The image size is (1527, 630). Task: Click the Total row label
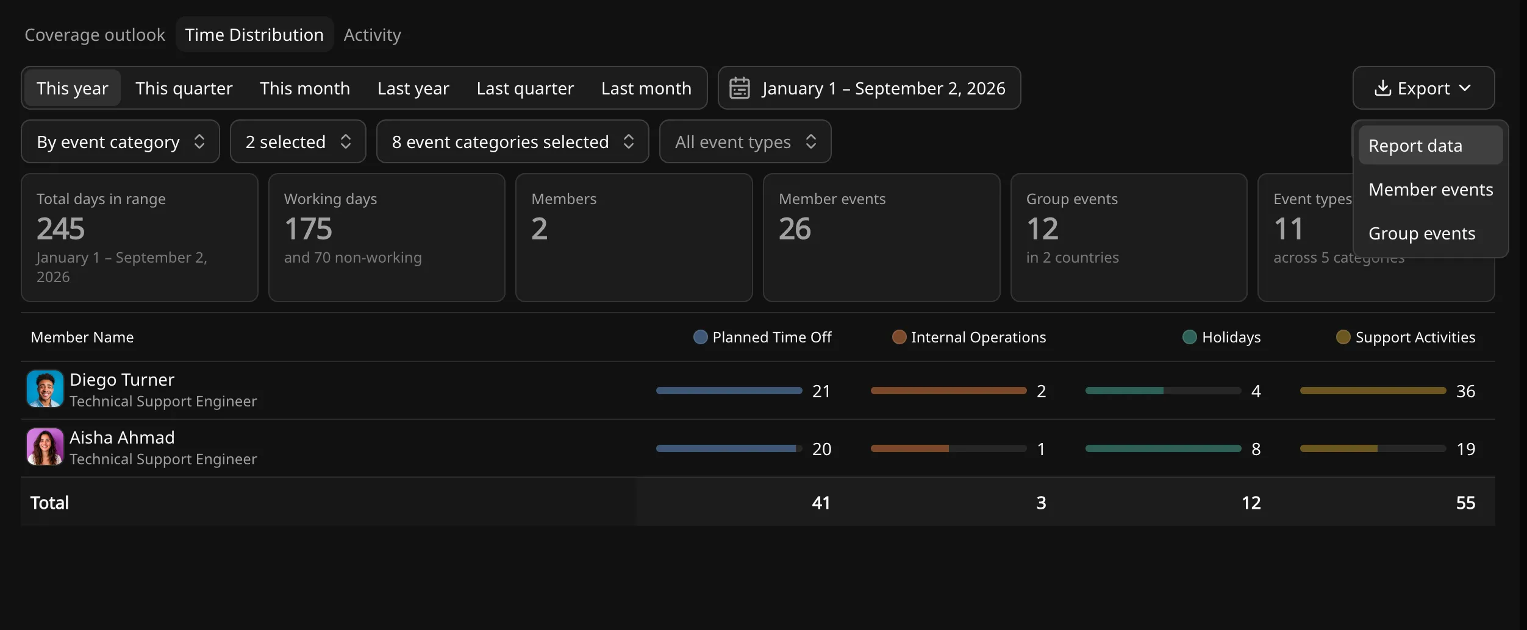click(x=49, y=503)
